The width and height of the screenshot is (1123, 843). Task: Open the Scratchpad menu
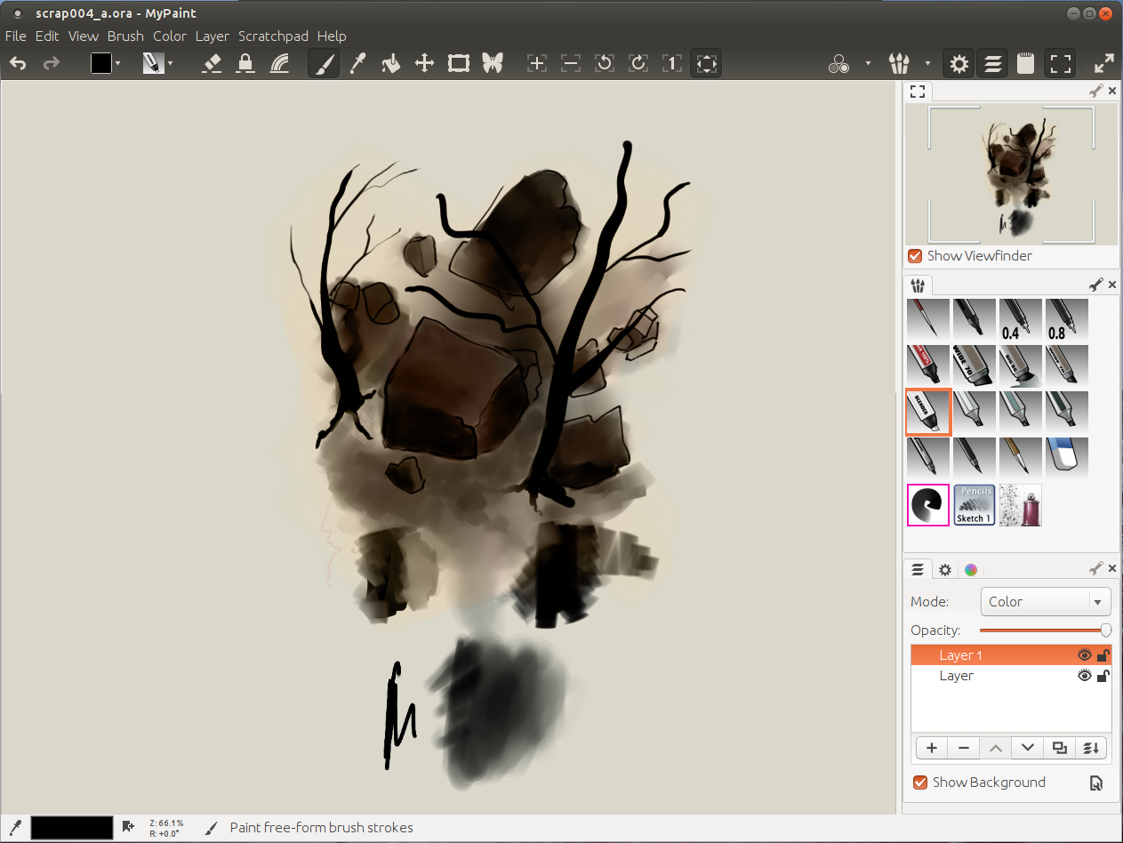[273, 36]
